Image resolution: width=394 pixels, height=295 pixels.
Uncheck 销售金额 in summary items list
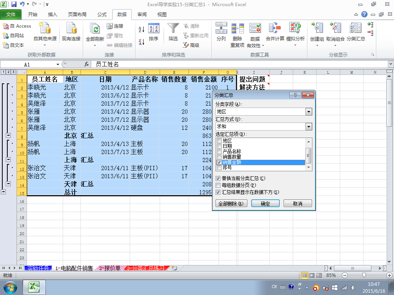219,162
